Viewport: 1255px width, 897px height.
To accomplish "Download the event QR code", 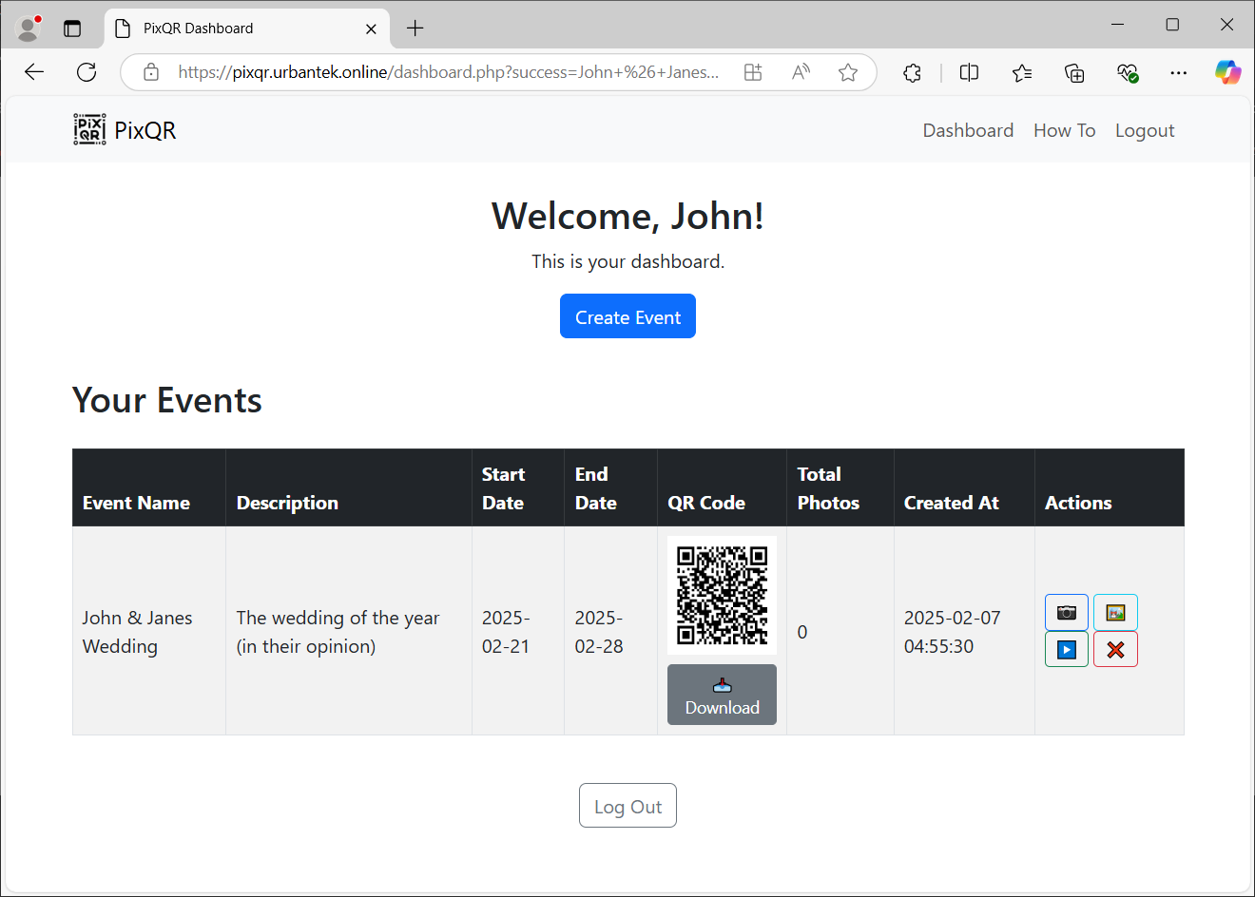I will (x=722, y=695).
